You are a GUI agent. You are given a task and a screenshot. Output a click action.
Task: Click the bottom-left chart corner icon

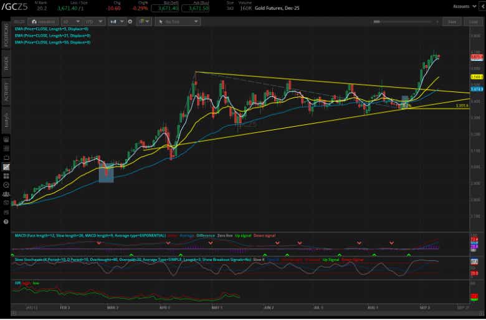pos(13,314)
